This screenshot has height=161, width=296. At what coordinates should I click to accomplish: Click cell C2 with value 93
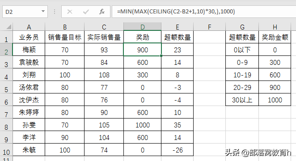[x=104, y=50]
